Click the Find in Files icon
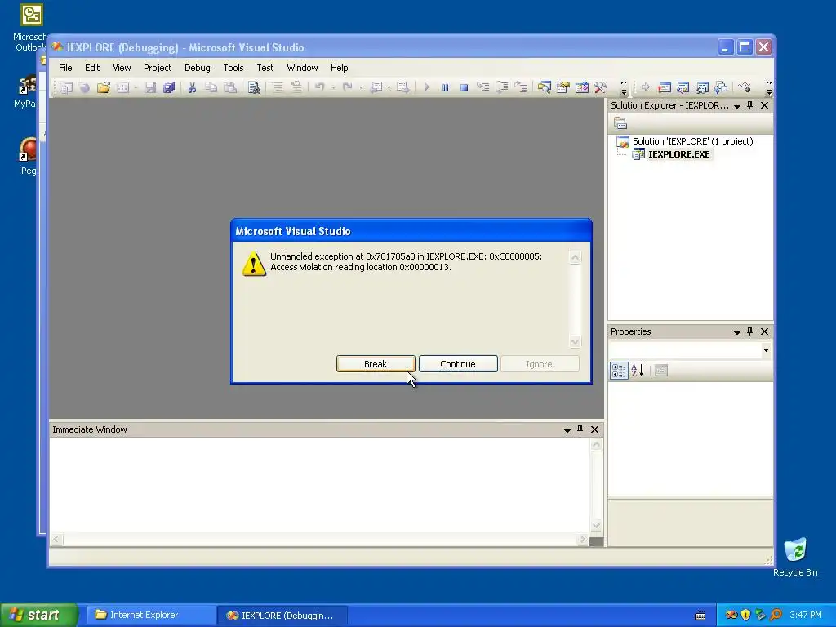This screenshot has width=836, height=627. point(254,87)
